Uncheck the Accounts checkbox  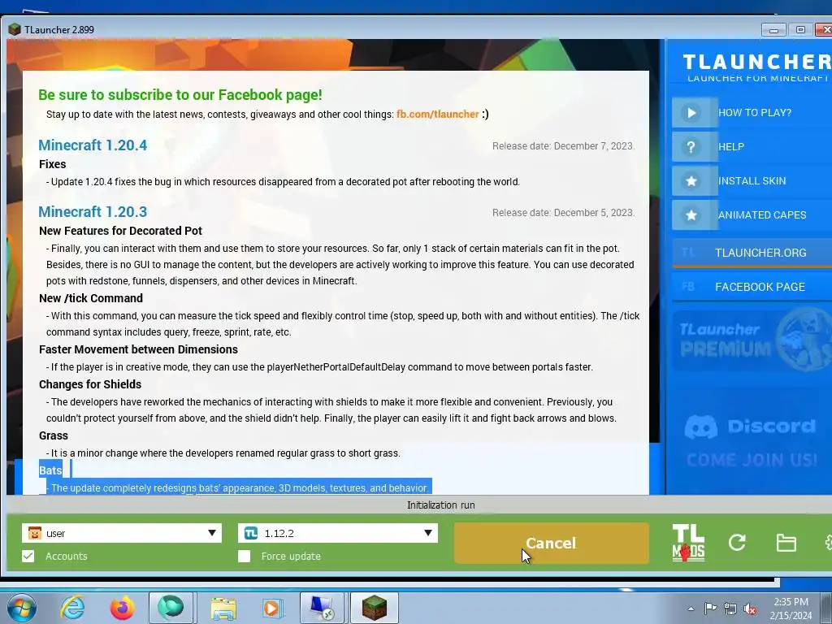tap(28, 556)
